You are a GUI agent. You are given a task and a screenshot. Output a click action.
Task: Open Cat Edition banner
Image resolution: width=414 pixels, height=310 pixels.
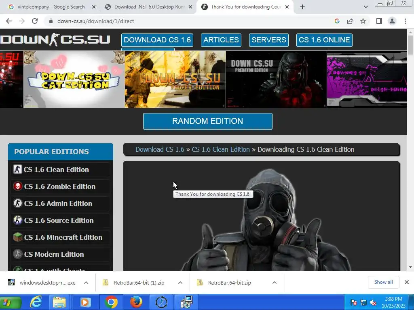74,79
